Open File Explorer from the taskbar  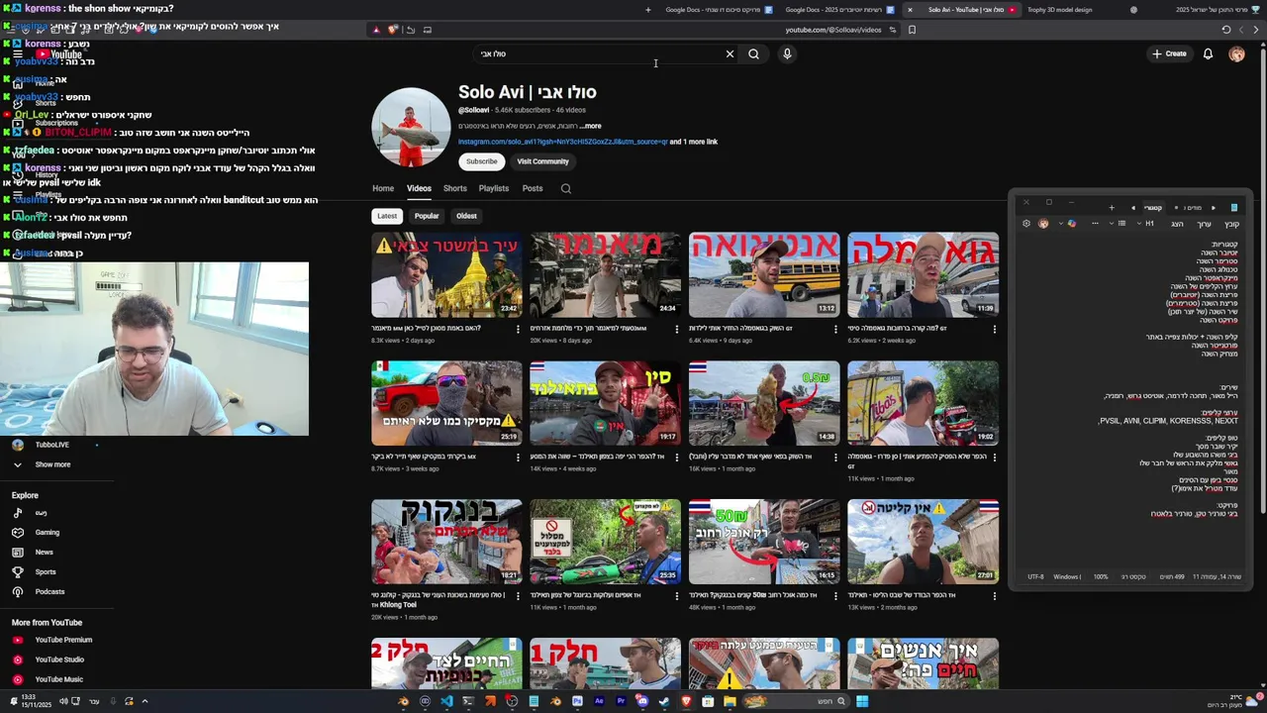(730, 701)
